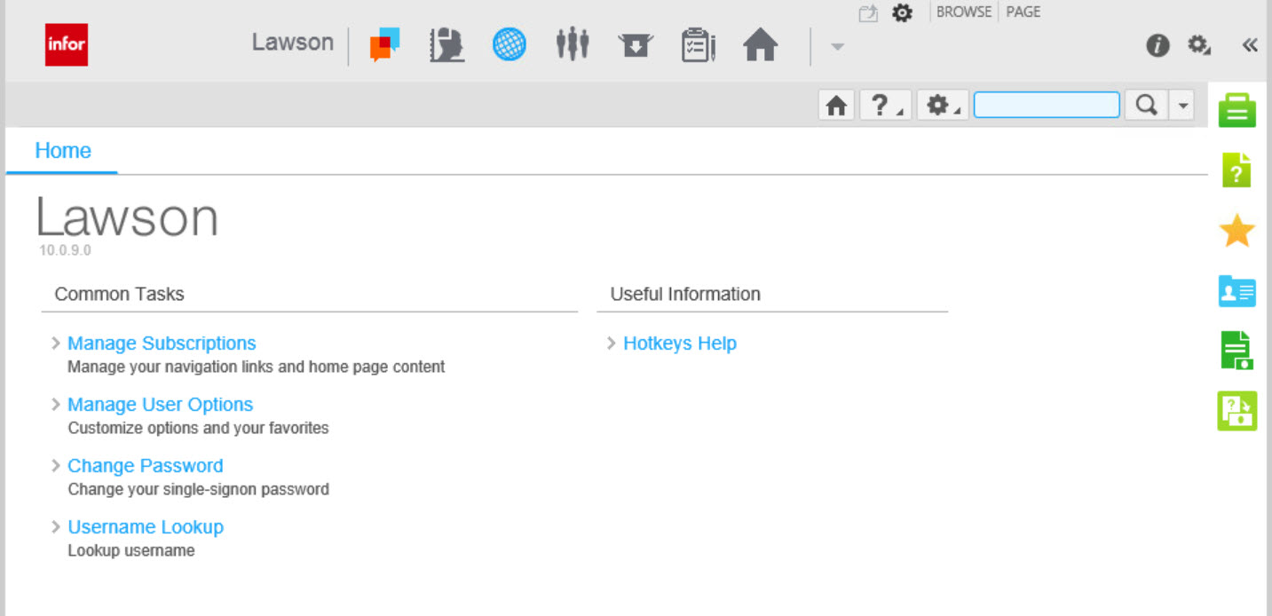Image resolution: width=1272 pixels, height=616 pixels.
Task: Click the dark green locked document icon
Action: tap(1237, 351)
